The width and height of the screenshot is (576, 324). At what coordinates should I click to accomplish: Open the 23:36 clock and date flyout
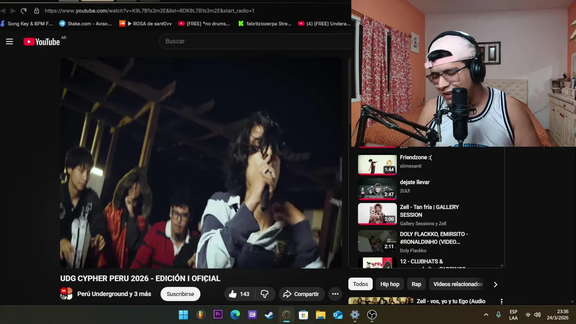[x=558, y=315]
